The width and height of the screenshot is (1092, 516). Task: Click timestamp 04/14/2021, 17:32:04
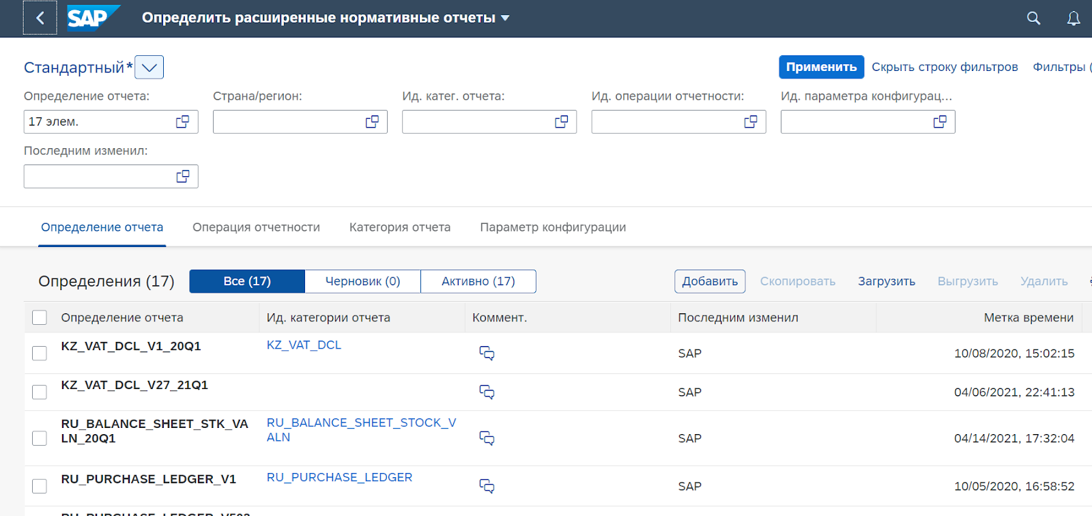1014,438
